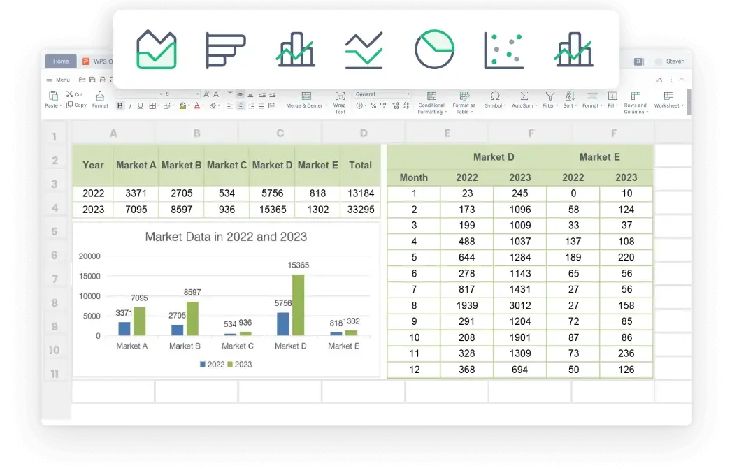
Task: Pick the scatter plot chart icon
Action: pyautogui.click(x=503, y=50)
